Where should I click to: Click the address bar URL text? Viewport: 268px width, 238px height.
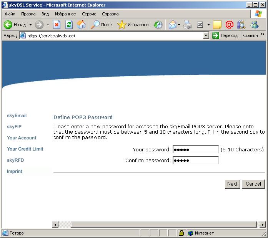[51, 35]
